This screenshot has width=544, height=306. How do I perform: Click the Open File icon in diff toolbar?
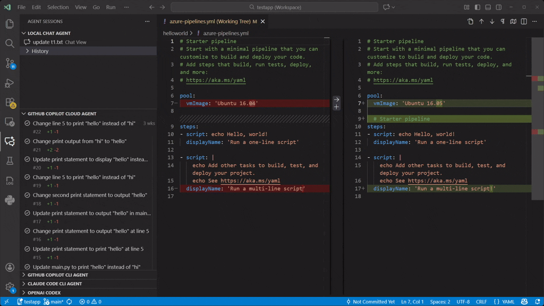click(x=471, y=21)
